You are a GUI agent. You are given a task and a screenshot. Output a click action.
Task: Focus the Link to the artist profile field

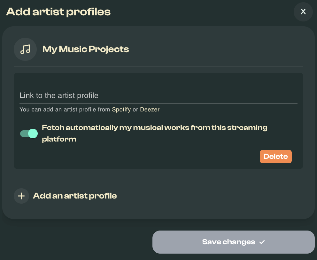pos(158,95)
